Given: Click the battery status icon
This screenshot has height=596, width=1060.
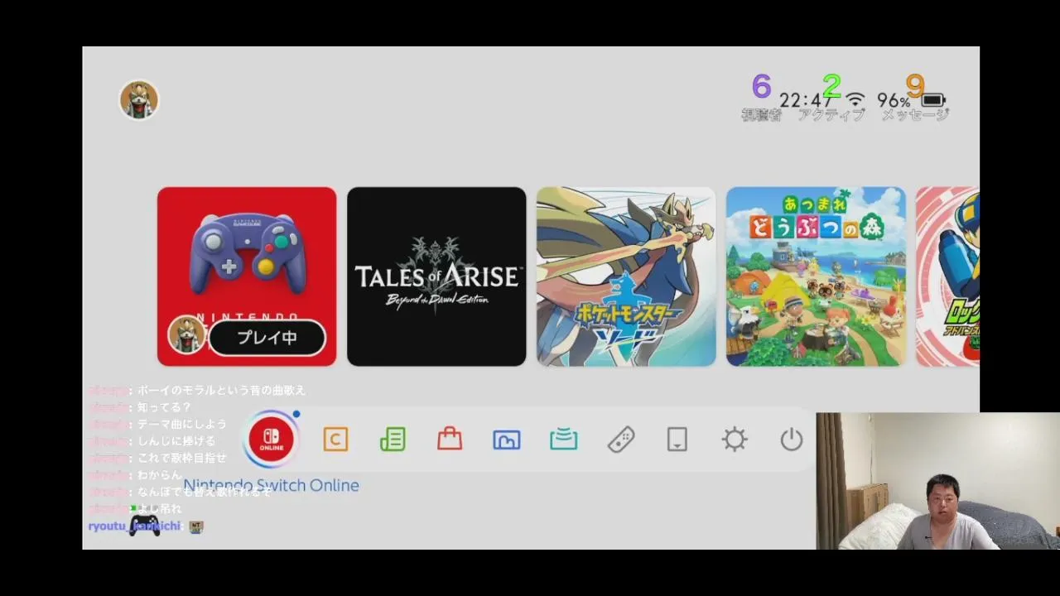Looking at the screenshot, I should click(933, 101).
